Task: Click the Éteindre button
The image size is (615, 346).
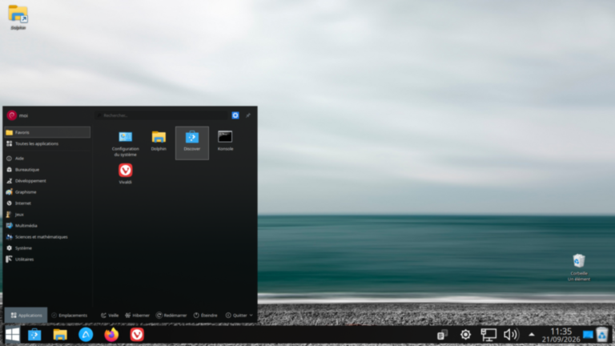Action: [206, 315]
